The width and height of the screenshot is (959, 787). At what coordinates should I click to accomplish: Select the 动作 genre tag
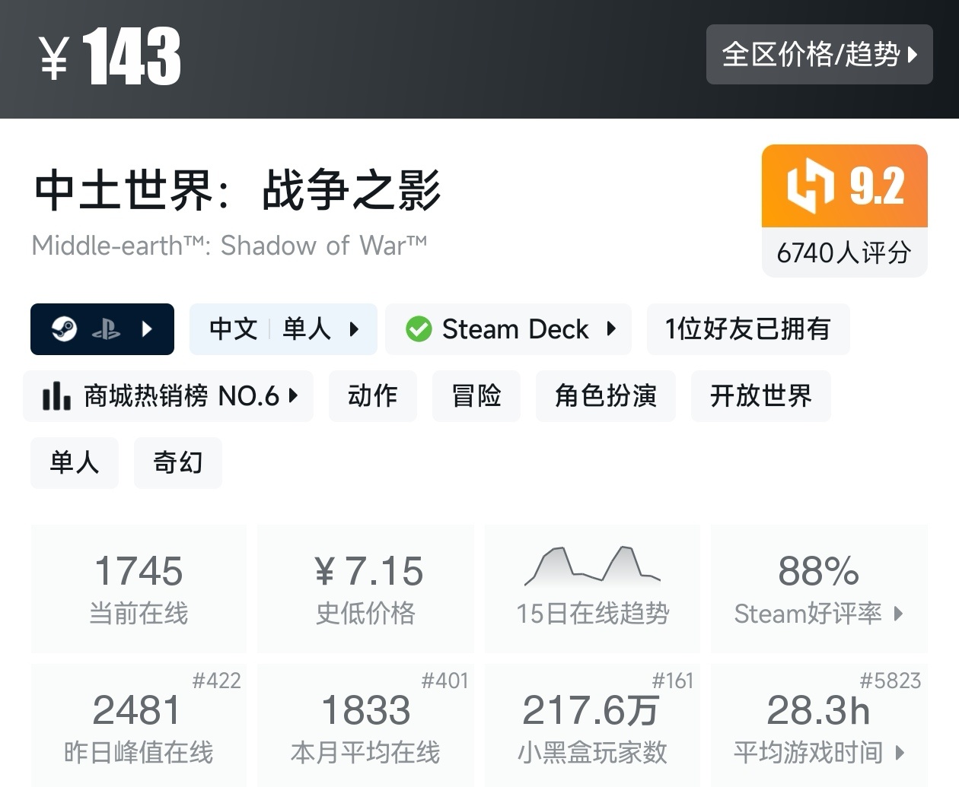[x=373, y=395]
